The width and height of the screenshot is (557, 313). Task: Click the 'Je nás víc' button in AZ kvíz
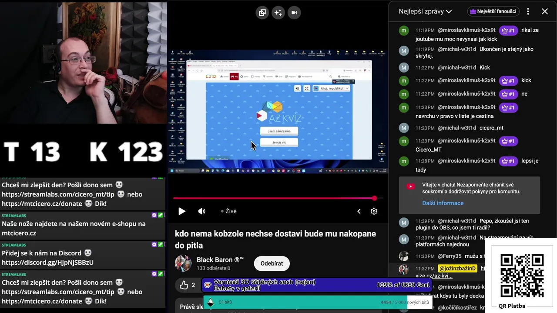pyautogui.click(x=279, y=142)
